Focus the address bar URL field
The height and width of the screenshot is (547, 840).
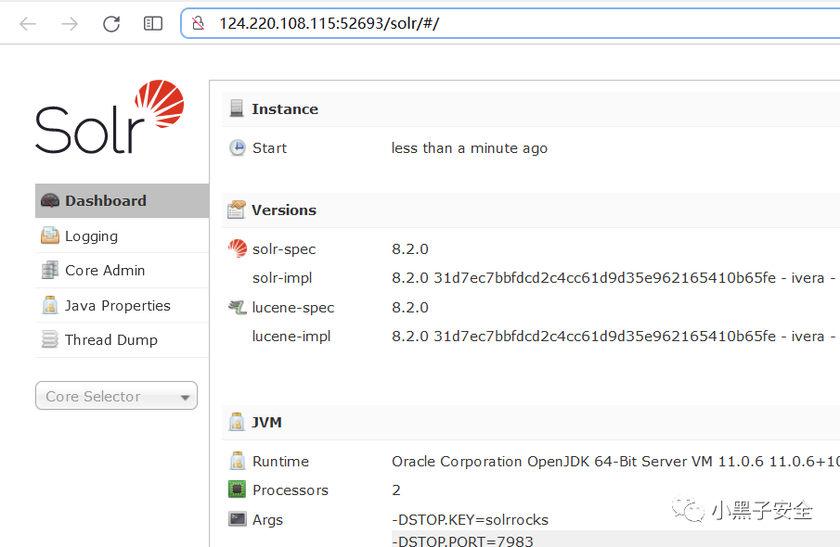pos(510,23)
